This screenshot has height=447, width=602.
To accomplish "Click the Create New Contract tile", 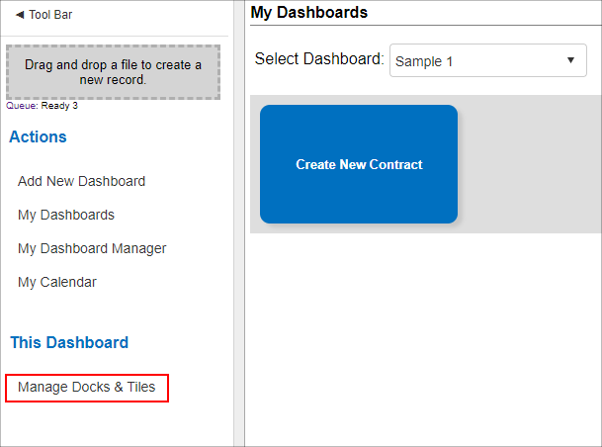I will (359, 164).
